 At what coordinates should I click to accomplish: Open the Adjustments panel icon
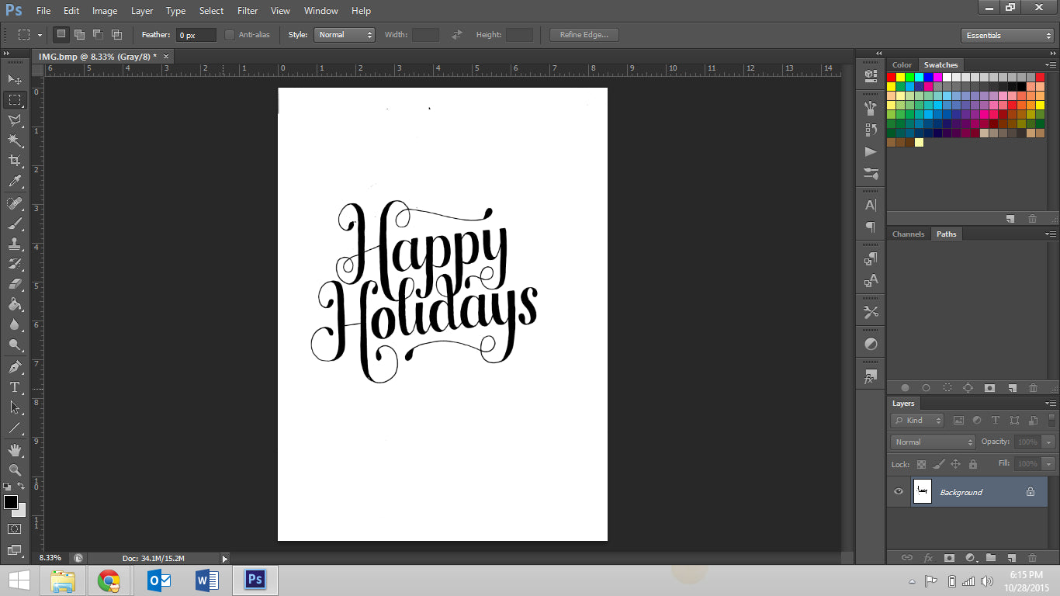coord(871,344)
